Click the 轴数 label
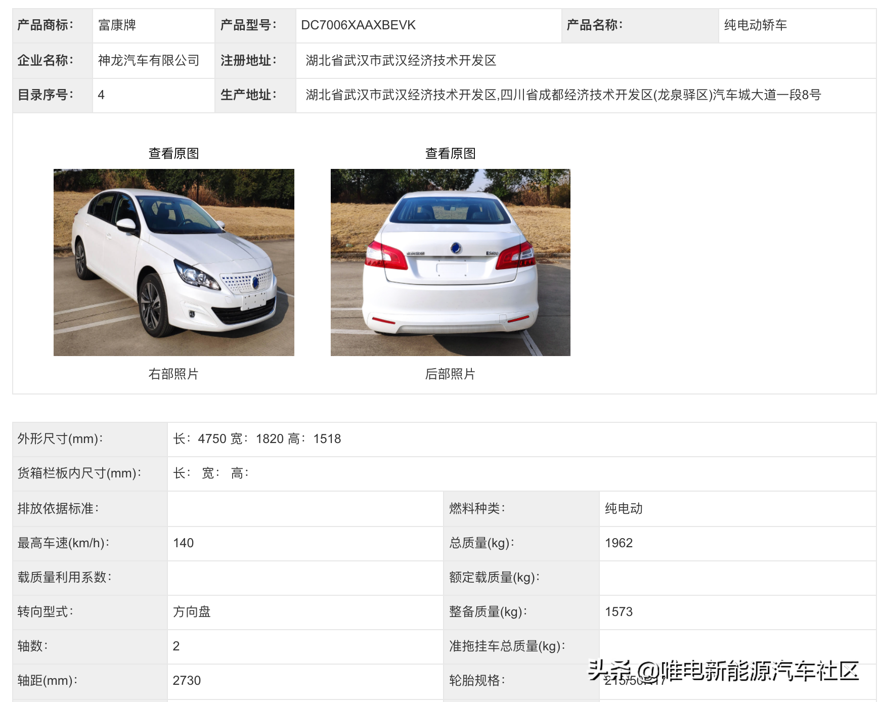 pos(33,646)
